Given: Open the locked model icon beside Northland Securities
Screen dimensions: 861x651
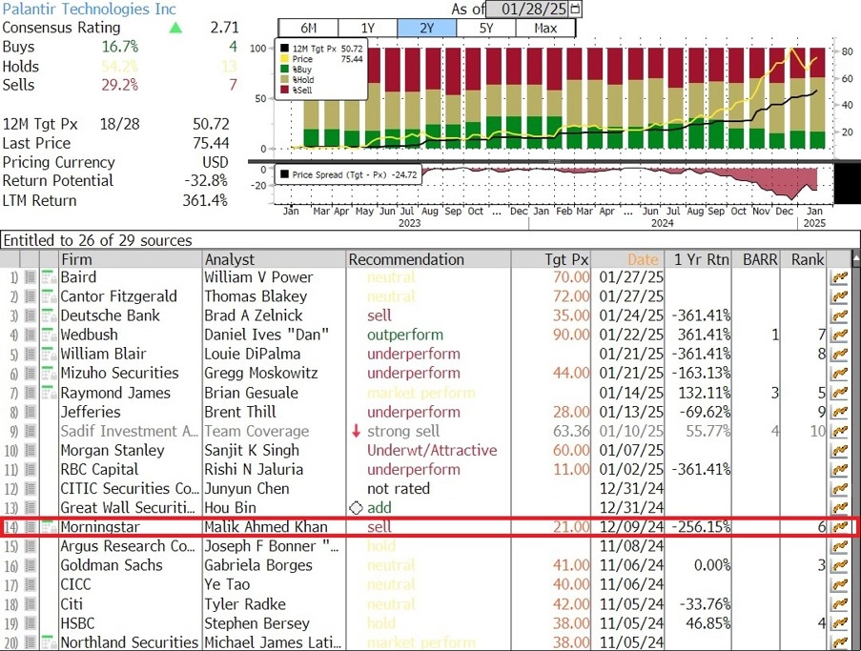Looking at the screenshot, I should (x=49, y=642).
